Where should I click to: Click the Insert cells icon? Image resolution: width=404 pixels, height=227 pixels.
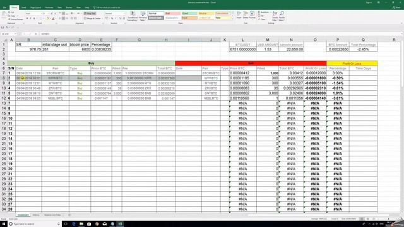click(239, 15)
